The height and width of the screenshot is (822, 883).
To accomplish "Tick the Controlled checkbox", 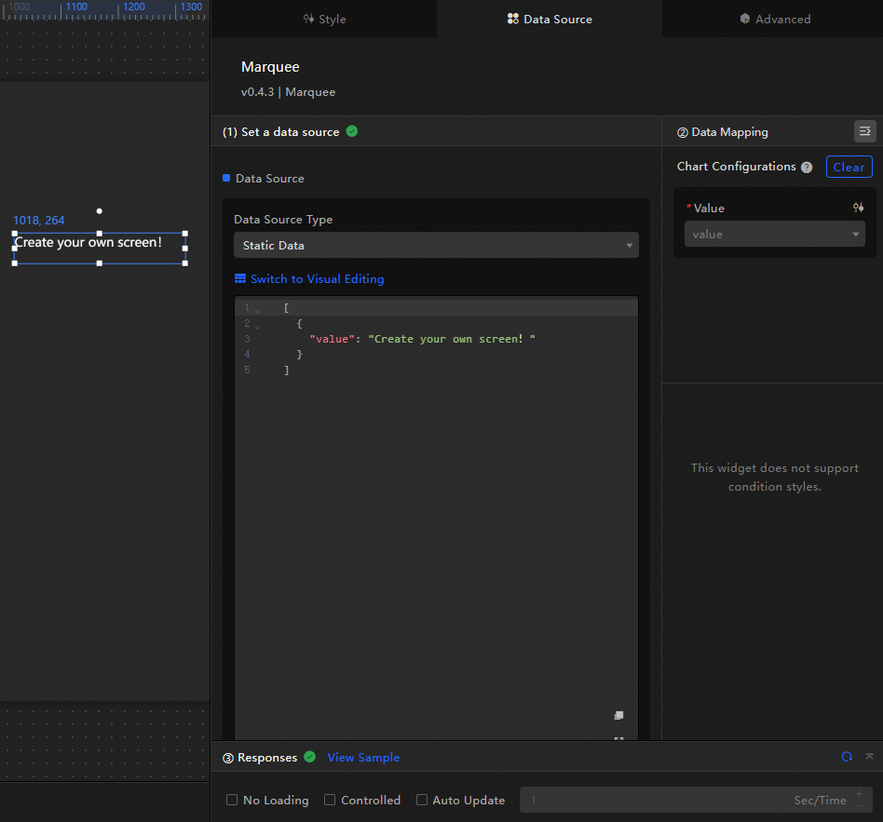I will [x=330, y=800].
